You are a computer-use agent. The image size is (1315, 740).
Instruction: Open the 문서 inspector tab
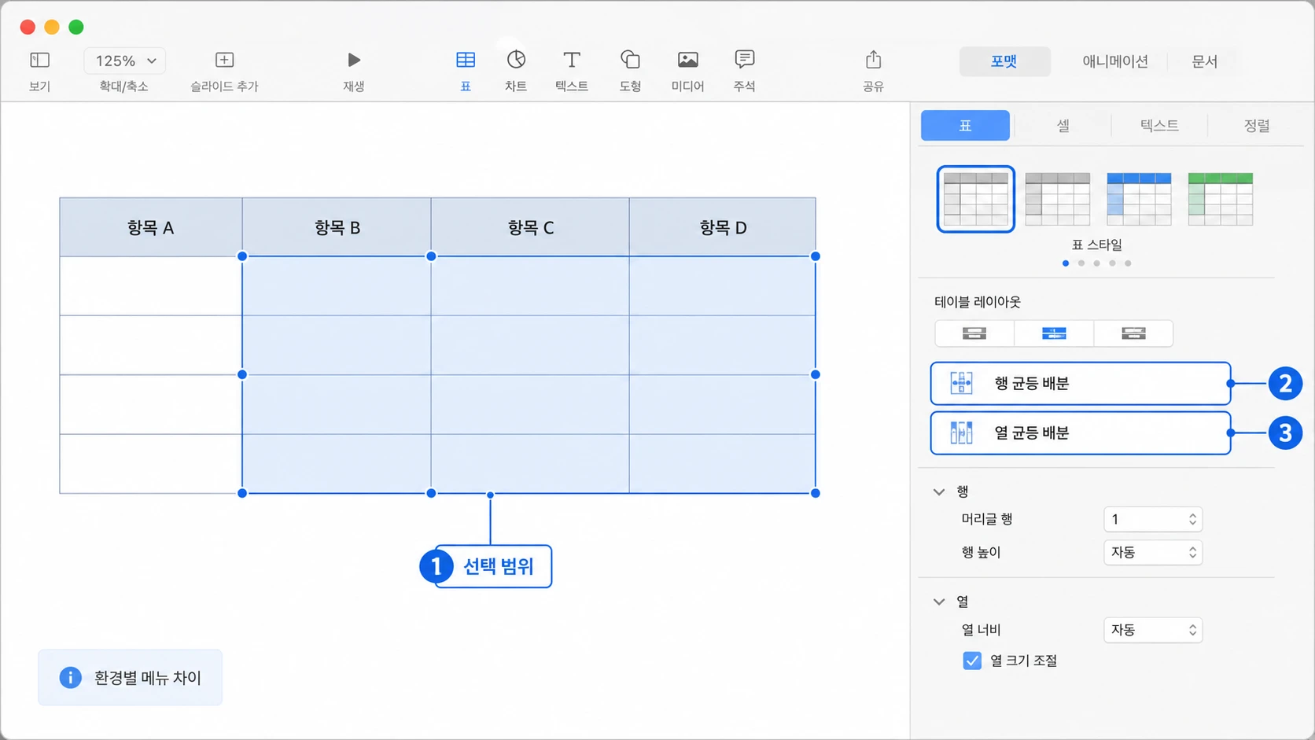(1204, 61)
